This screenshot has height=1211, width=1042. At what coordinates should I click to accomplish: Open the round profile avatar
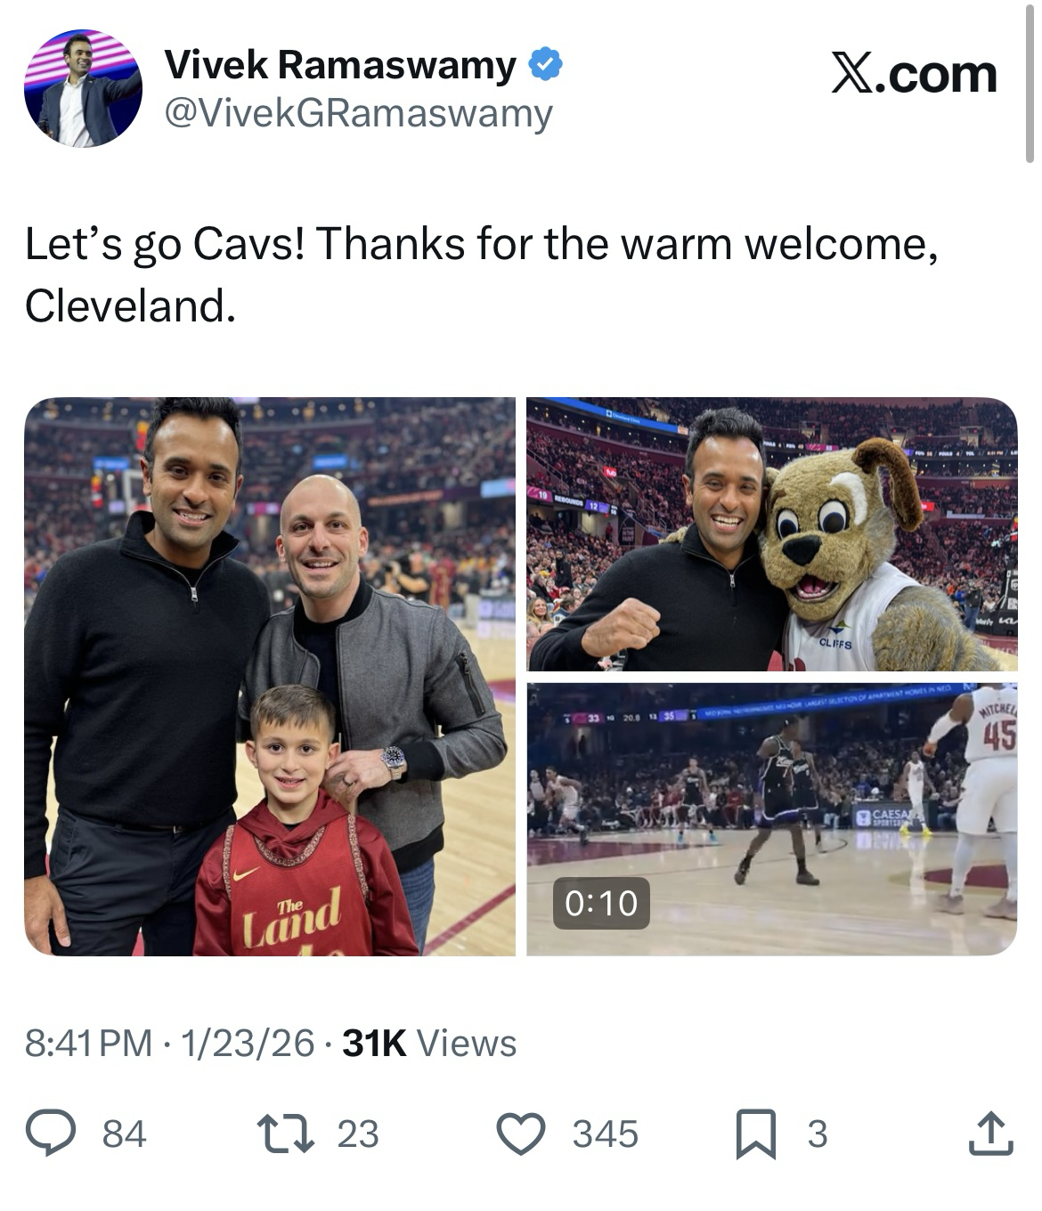(x=83, y=88)
